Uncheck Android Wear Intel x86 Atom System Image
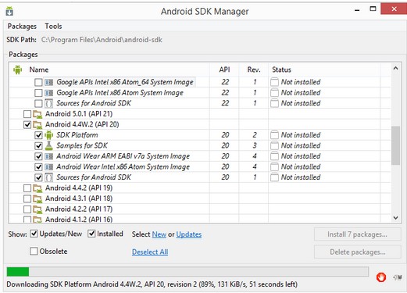 click(38, 167)
